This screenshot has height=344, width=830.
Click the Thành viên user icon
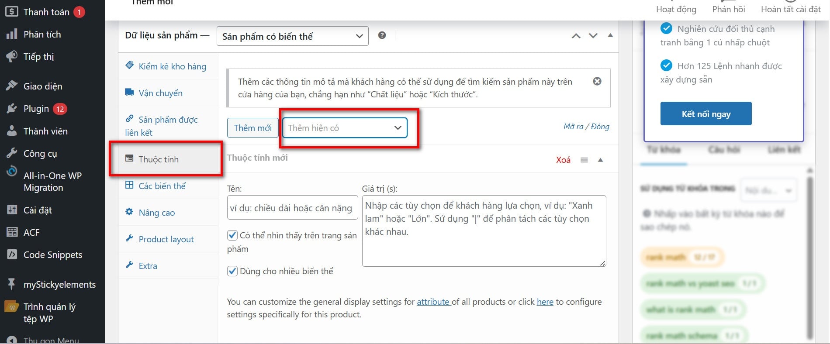(12, 131)
